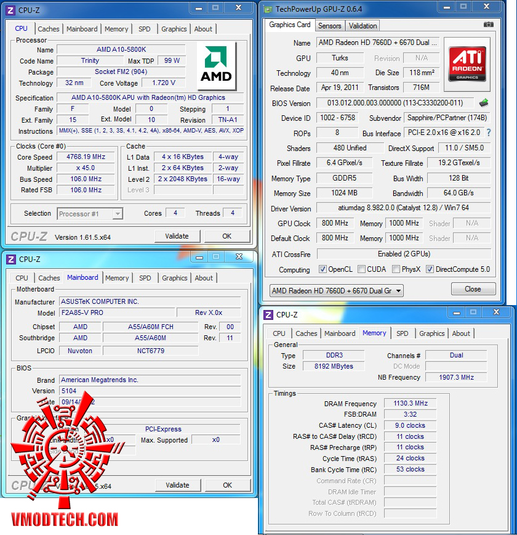Click the GPU-Z title bar application icon
This screenshot has width=517, height=535.
[268, 9]
